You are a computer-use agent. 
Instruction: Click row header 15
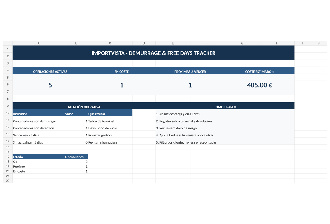[x=8, y=147]
